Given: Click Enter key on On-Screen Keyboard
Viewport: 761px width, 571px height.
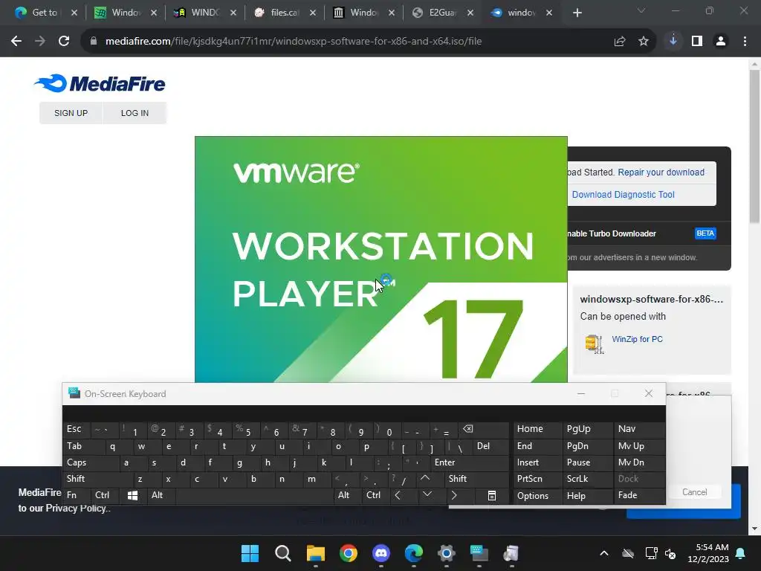Looking at the screenshot, I should point(470,462).
